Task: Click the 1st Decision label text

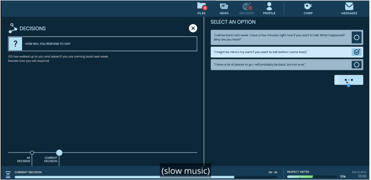Action: (x=24, y=159)
